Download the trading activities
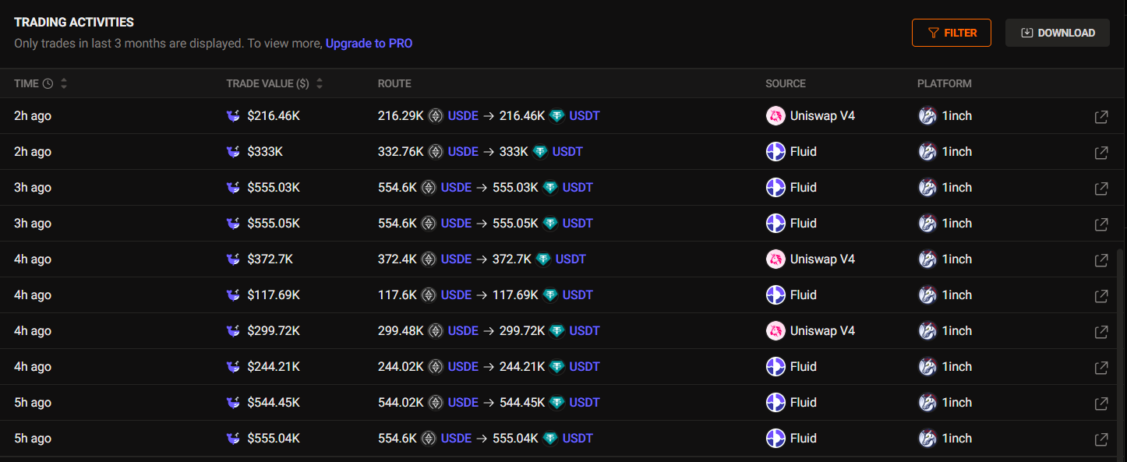Screen dimensions: 1127x462 coord(1058,33)
